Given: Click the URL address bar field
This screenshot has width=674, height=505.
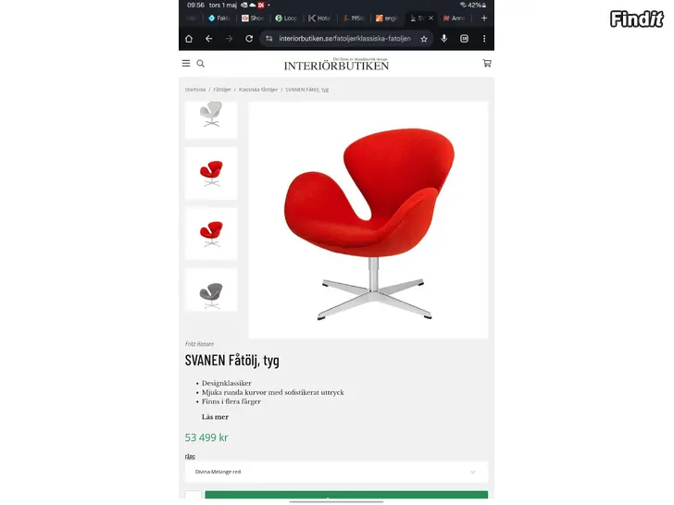Looking at the screenshot, I should pyautogui.click(x=346, y=39).
